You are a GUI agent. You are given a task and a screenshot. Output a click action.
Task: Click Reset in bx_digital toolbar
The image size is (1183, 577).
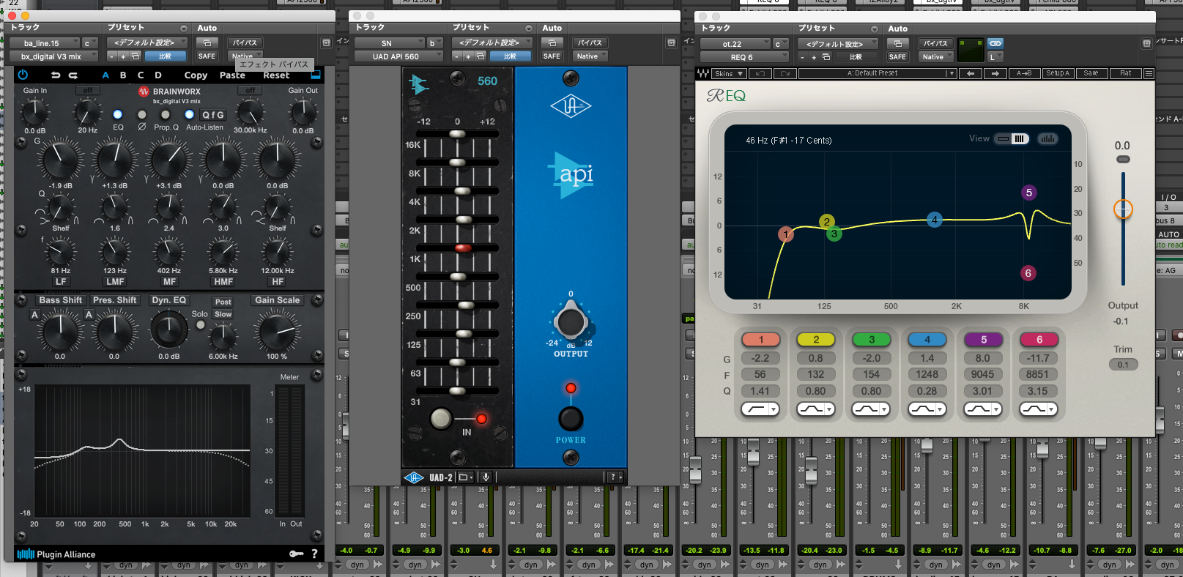point(276,75)
